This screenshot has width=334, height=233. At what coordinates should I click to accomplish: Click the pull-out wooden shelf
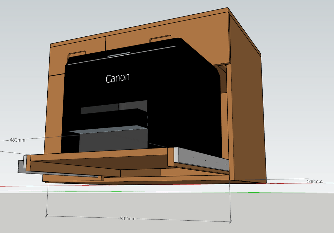99,162
